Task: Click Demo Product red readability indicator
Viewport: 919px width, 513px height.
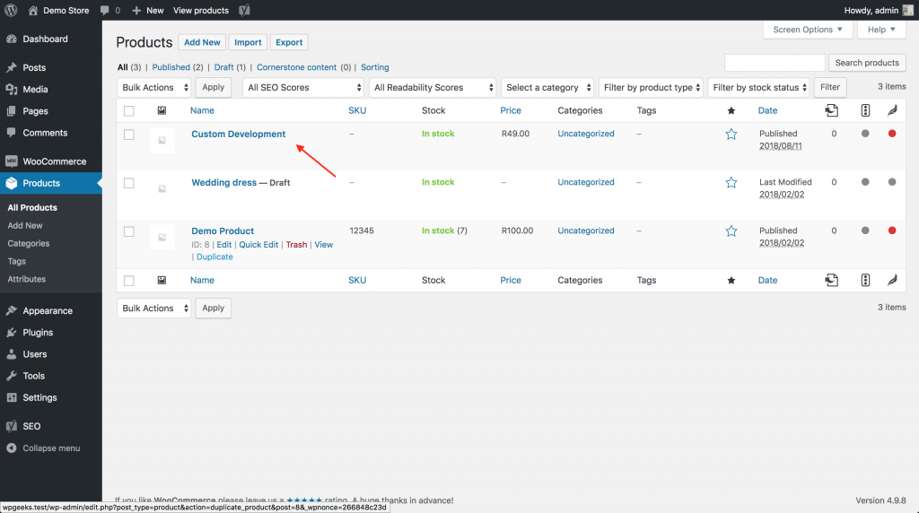Action: (892, 230)
